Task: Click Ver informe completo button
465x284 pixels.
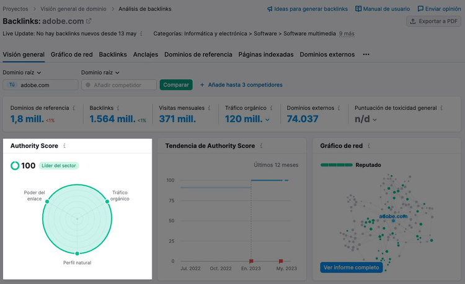Action: pyautogui.click(x=352, y=267)
